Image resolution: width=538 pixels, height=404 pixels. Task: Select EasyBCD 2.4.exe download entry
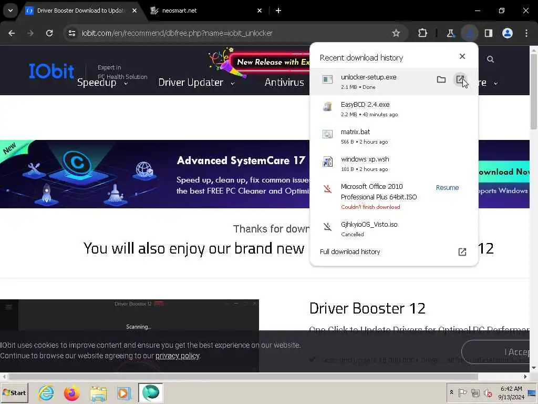tap(394, 109)
